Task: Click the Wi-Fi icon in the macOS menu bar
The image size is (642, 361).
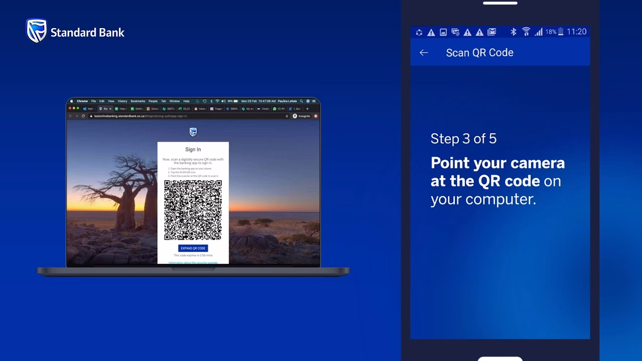Action: coord(217,101)
